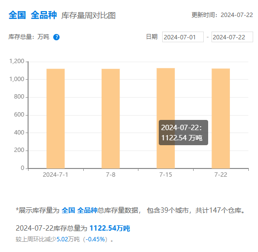Click the 800 y-axis label
This screenshot has height=252, width=258.
tap(19, 97)
